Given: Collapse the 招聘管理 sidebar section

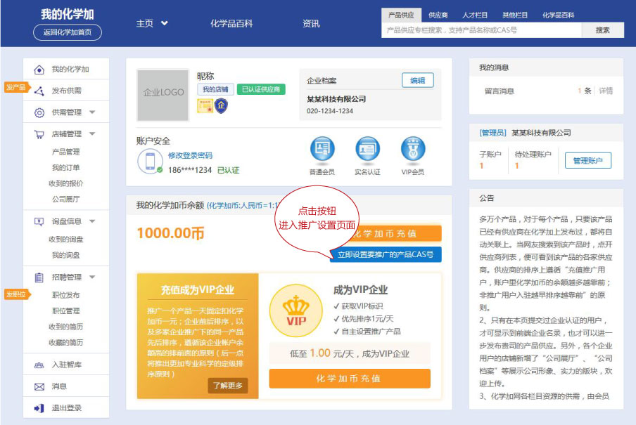Looking at the screenshot, I should tap(92, 277).
